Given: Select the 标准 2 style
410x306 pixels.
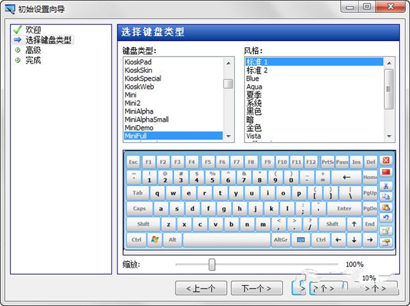Looking at the screenshot, I should pyautogui.click(x=314, y=70).
